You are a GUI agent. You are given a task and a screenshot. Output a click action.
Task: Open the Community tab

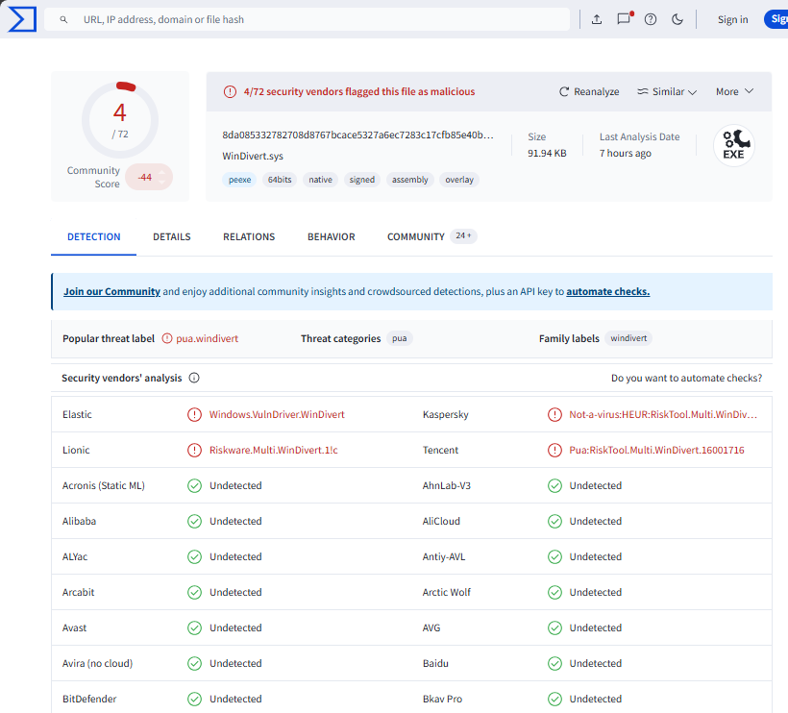click(416, 237)
